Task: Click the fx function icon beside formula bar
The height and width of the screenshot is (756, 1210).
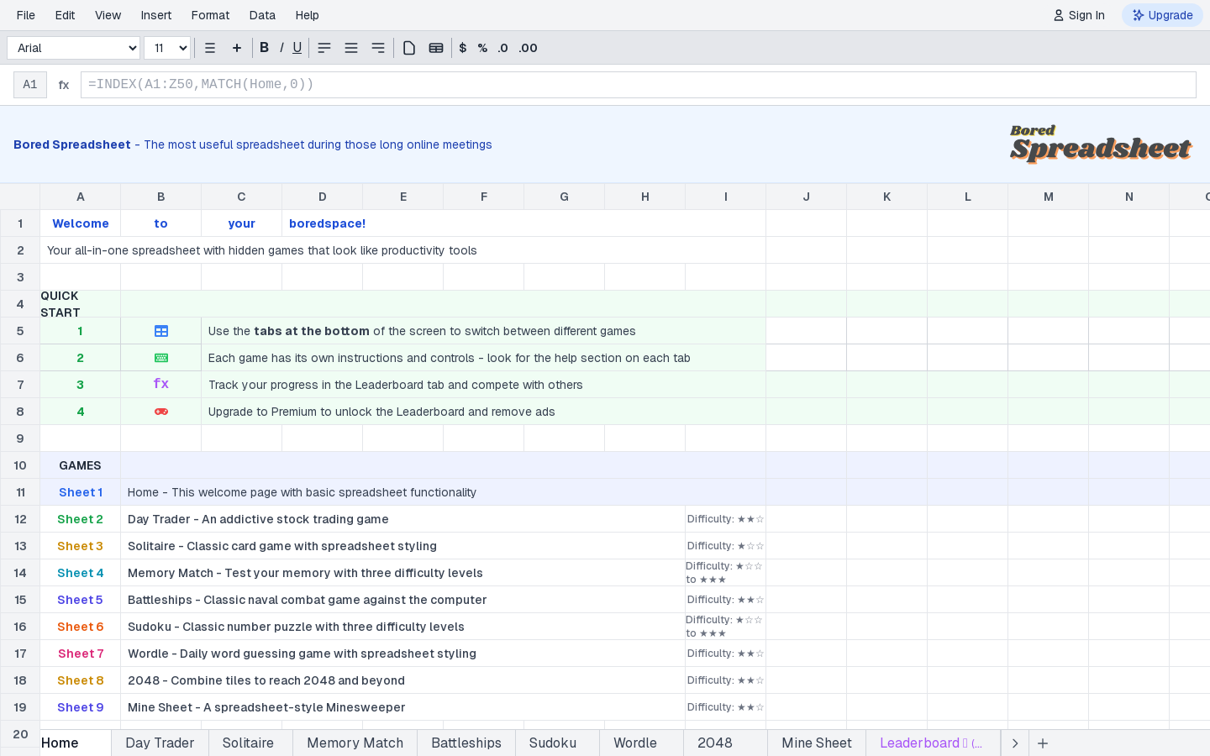Action: 64,85
